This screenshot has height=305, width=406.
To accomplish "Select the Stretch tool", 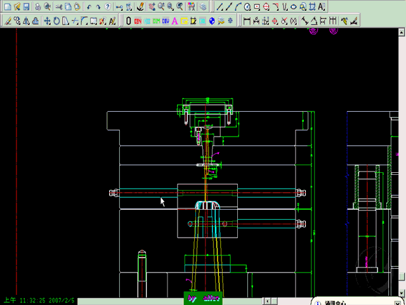I will click(x=93, y=21).
